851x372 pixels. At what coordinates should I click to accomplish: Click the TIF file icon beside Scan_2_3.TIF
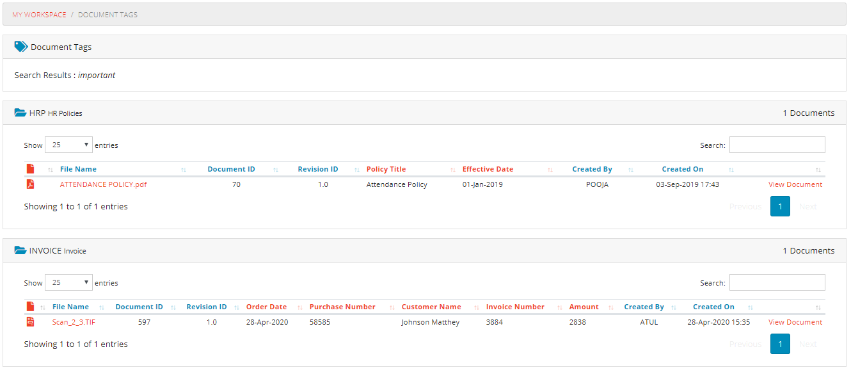coord(30,322)
